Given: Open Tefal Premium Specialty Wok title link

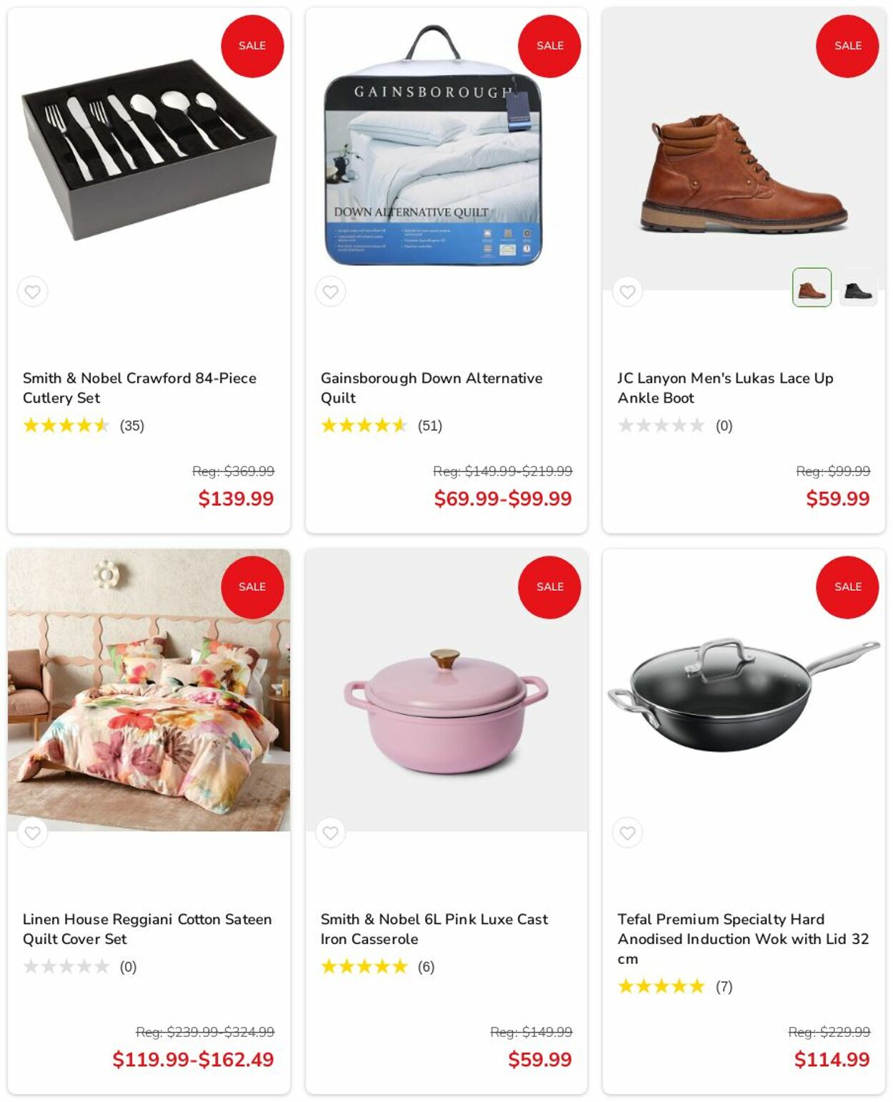Looking at the screenshot, I should 742,938.
